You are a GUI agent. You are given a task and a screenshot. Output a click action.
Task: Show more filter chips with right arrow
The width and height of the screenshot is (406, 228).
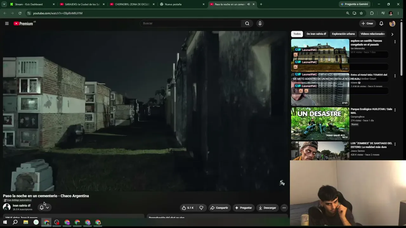coord(392,34)
